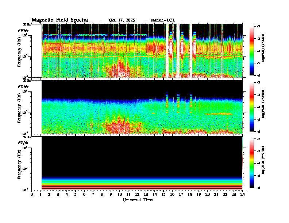This screenshot has height=223, width=289.
Task: Click inside the dH/dt spectrogram plot
Action: [142, 51]
